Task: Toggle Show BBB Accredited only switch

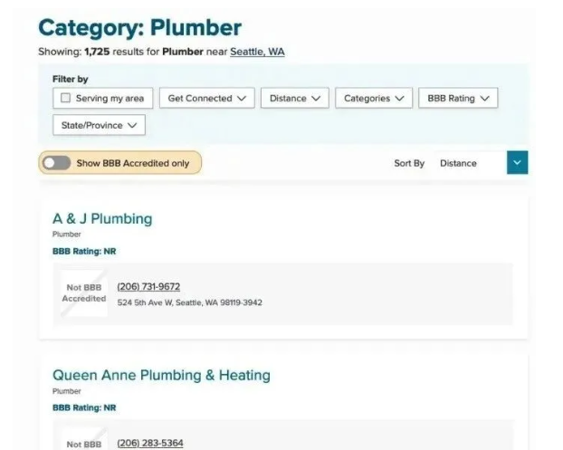Action: (56, 163)
